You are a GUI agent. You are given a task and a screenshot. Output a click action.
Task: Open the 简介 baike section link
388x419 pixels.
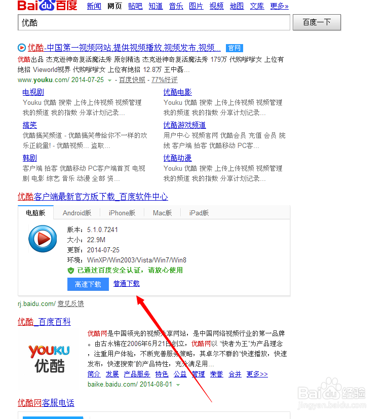pos(94,374)
